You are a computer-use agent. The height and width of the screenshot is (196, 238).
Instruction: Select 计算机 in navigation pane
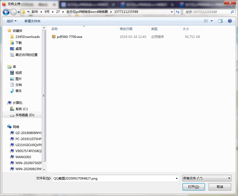18,103
